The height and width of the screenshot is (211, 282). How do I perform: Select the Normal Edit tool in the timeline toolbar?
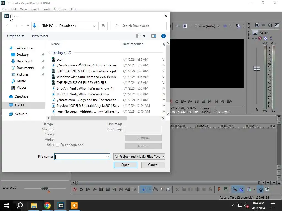[144, 189]
